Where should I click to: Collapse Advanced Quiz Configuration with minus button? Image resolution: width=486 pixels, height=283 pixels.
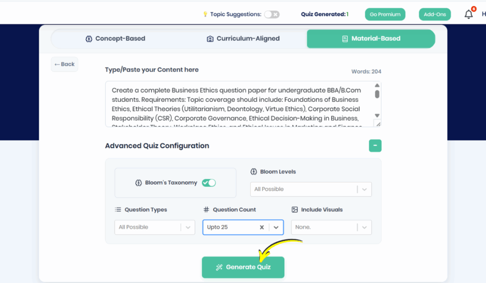click(375, 146)
